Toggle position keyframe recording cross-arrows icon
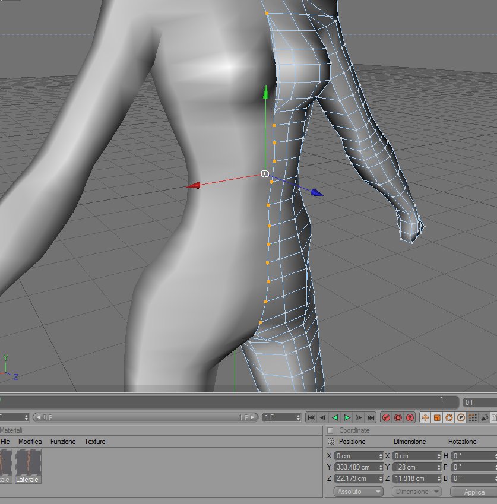Screen dimensions: 497x504 [x=425, y=417]
